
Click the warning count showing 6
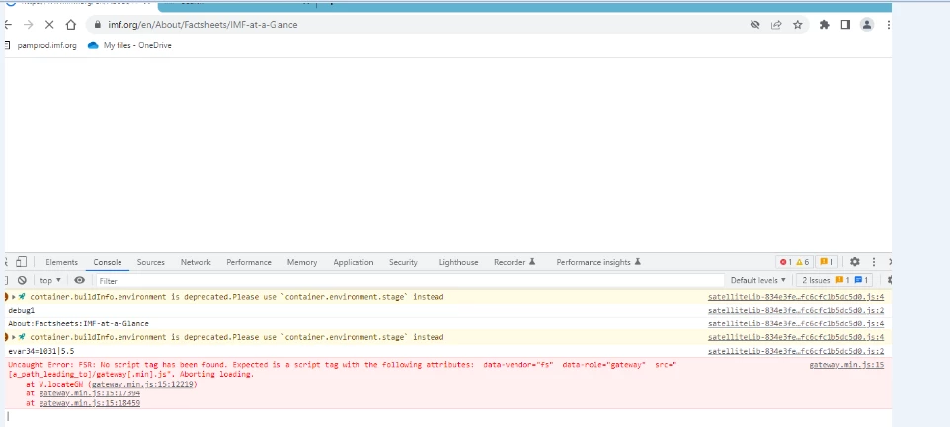coord(802,262)
